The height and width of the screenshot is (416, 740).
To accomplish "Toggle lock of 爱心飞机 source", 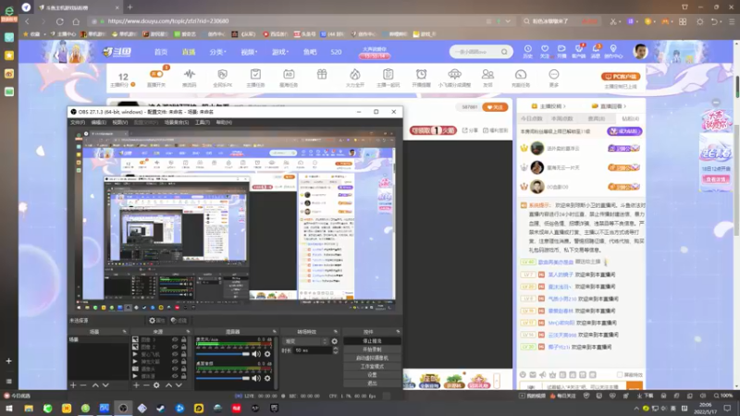I will point(183,354).
